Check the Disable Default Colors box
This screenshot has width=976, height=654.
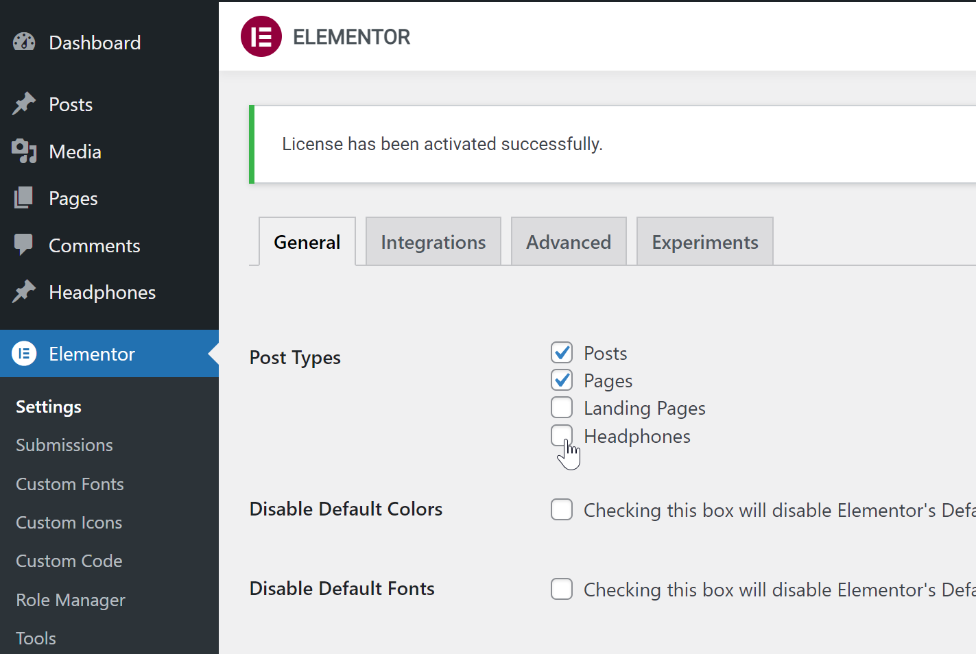(562, 509)
